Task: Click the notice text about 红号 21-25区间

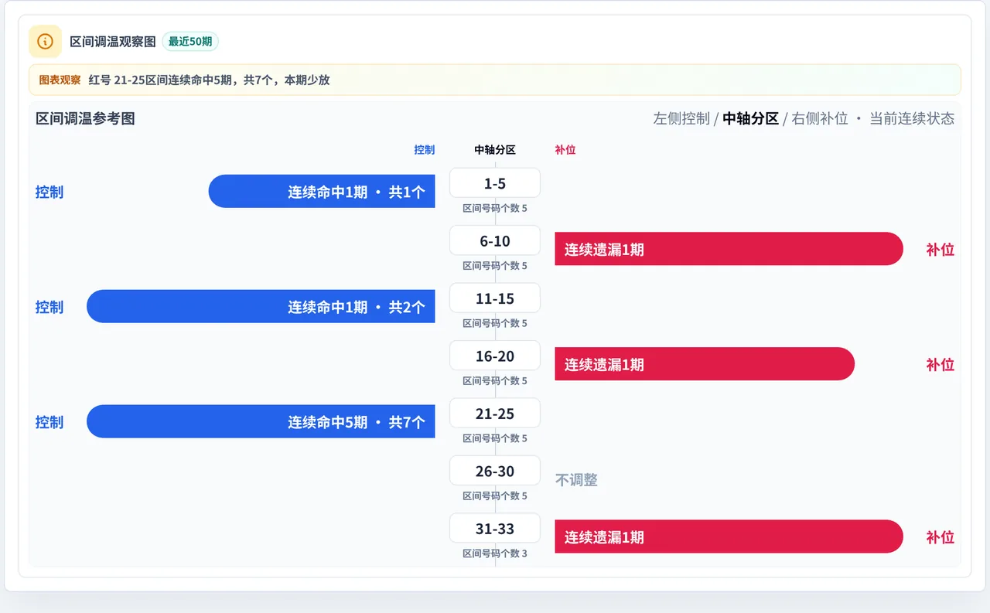Action: coord(209,80)
